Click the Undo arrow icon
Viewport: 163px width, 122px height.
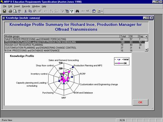pos(46,11)
